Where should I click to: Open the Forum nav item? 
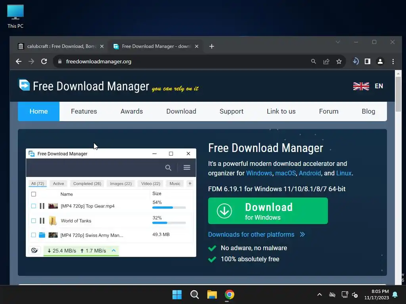point(329,111)
